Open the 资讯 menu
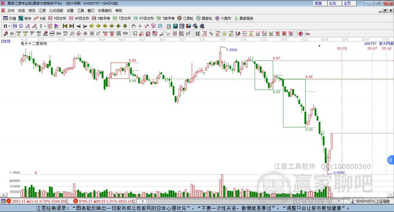Screen dimensions: 394x212 click(x=32, y=10)
